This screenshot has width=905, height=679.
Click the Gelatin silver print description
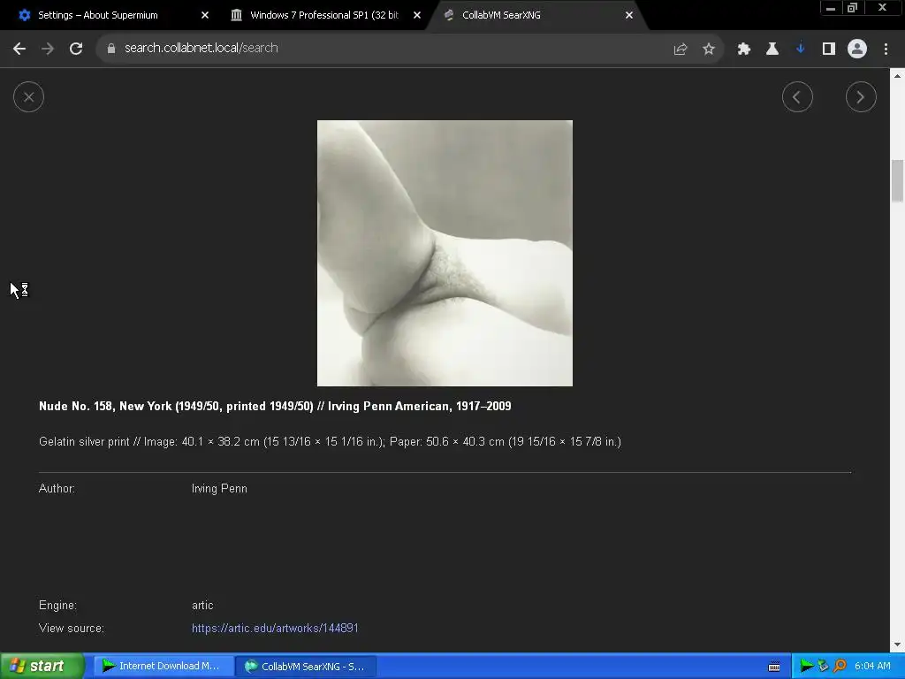click(x=330, y=442)
